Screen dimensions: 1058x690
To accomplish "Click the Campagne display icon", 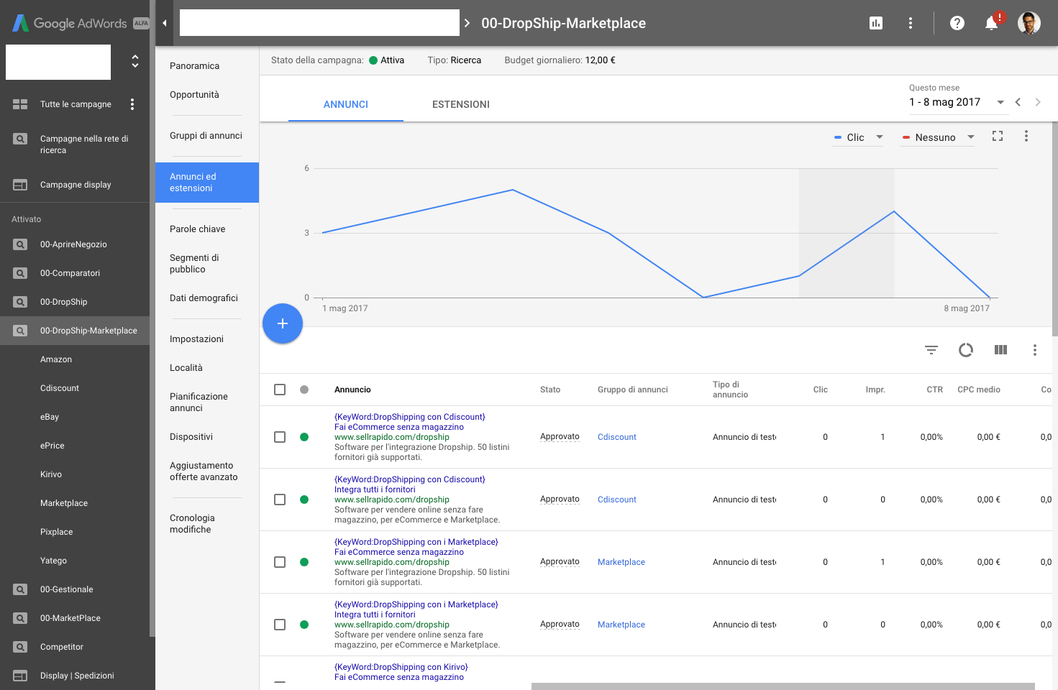I will pyautogui.click(x=20, y=185).
